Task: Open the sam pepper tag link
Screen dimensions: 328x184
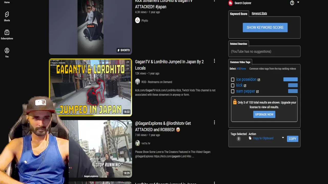Action: click(245, 91)
